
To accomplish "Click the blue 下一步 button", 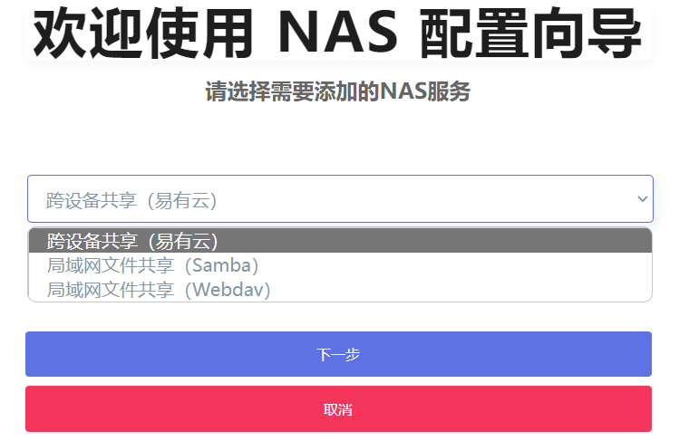I will click(x=338, y=354).
